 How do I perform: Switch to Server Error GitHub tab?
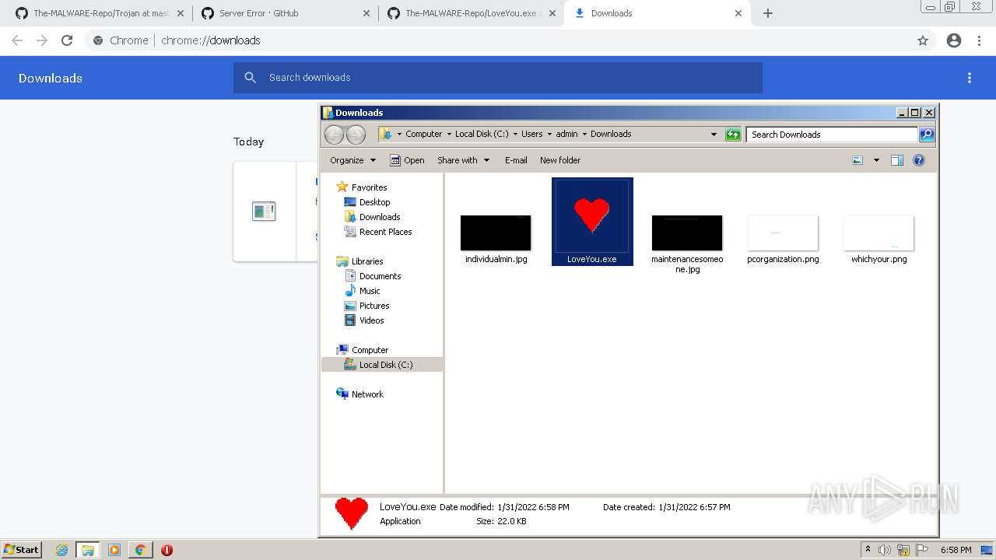pyautogui.click(x=284, y=13)
